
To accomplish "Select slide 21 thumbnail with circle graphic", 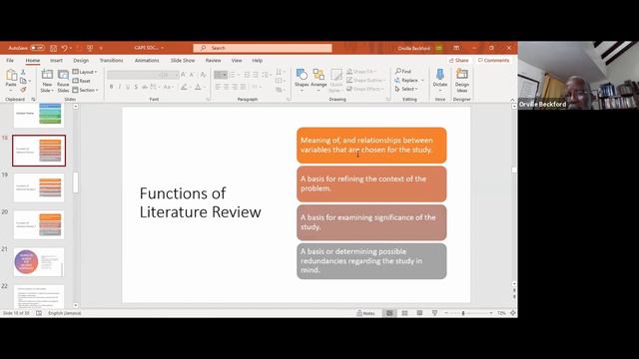I will pyautogui.click(x=39, y=262).
